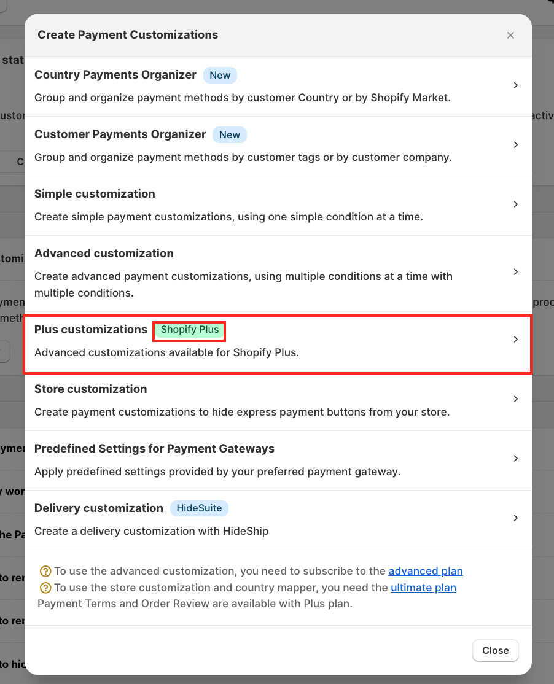
Task: Select the Country Payments Organizer title
Action: tap(115, 75)
